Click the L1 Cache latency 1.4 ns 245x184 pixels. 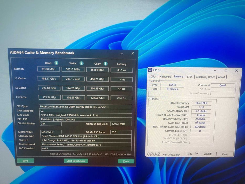122,79
